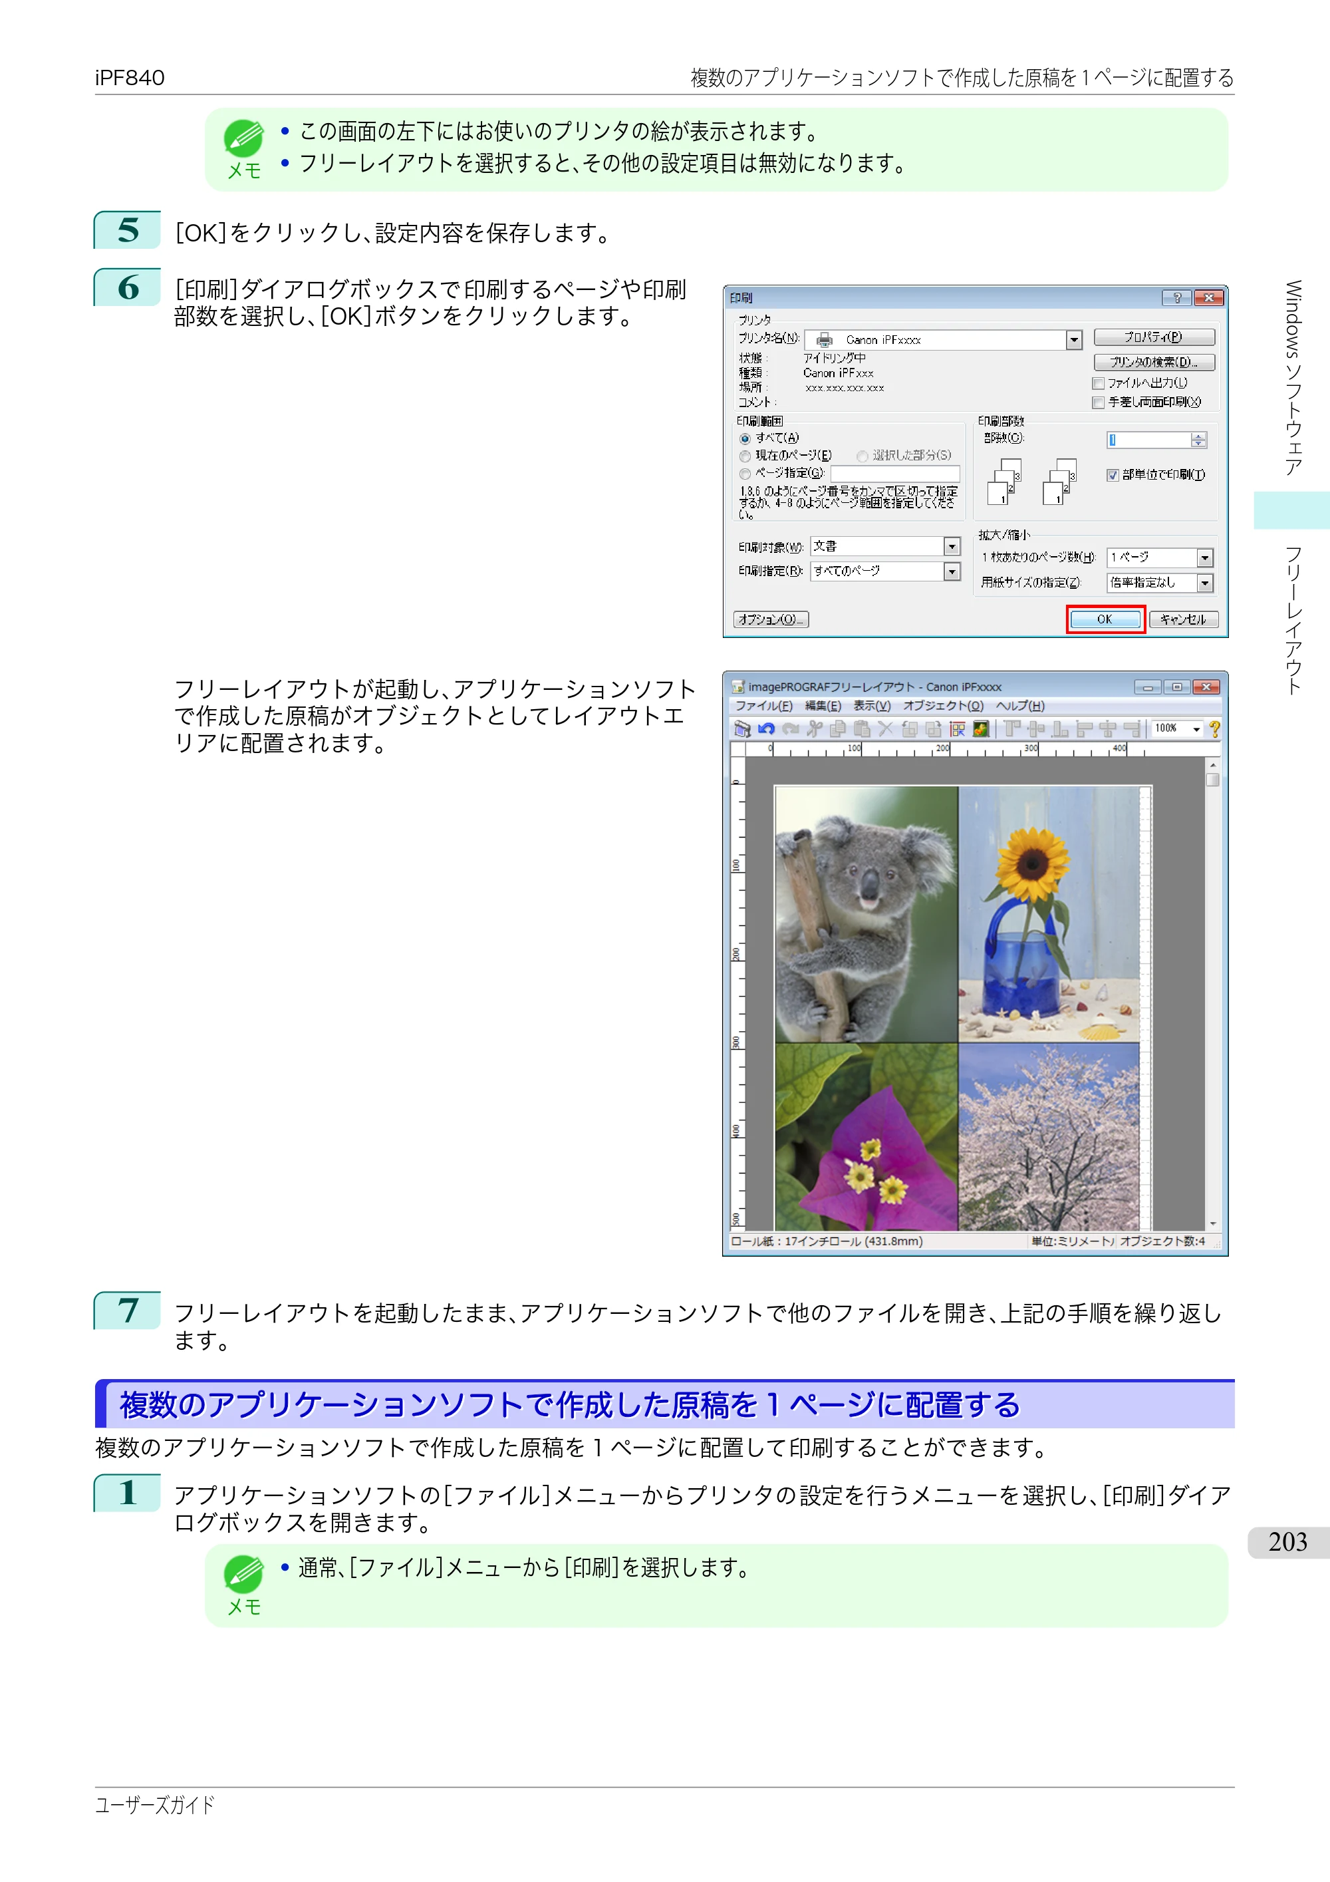
Task: Click the Copy icon in toolbar
Action: click(839, 728)
